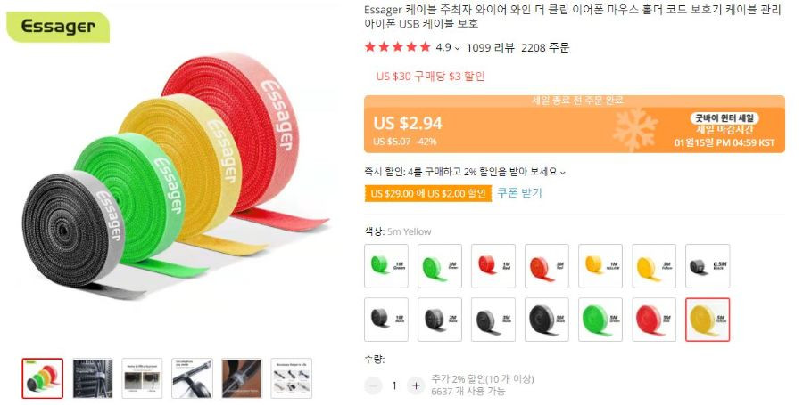Increase quantity with the plus button
This screenshot has width=803, height=405.
tap(416, 385)
